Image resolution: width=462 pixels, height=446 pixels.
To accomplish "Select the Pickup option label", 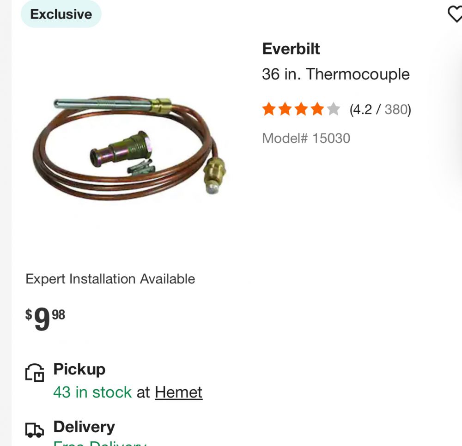I will click(79, 369).
